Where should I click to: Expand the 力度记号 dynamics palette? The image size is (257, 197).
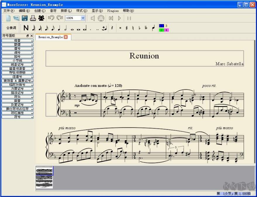coord(16,89)
